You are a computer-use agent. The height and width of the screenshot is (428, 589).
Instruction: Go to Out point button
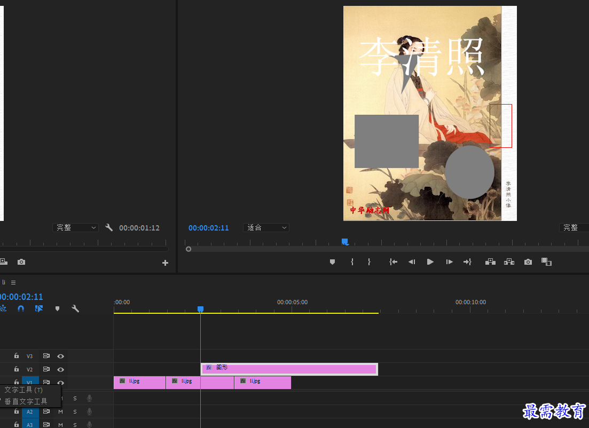tap(467, 261)
